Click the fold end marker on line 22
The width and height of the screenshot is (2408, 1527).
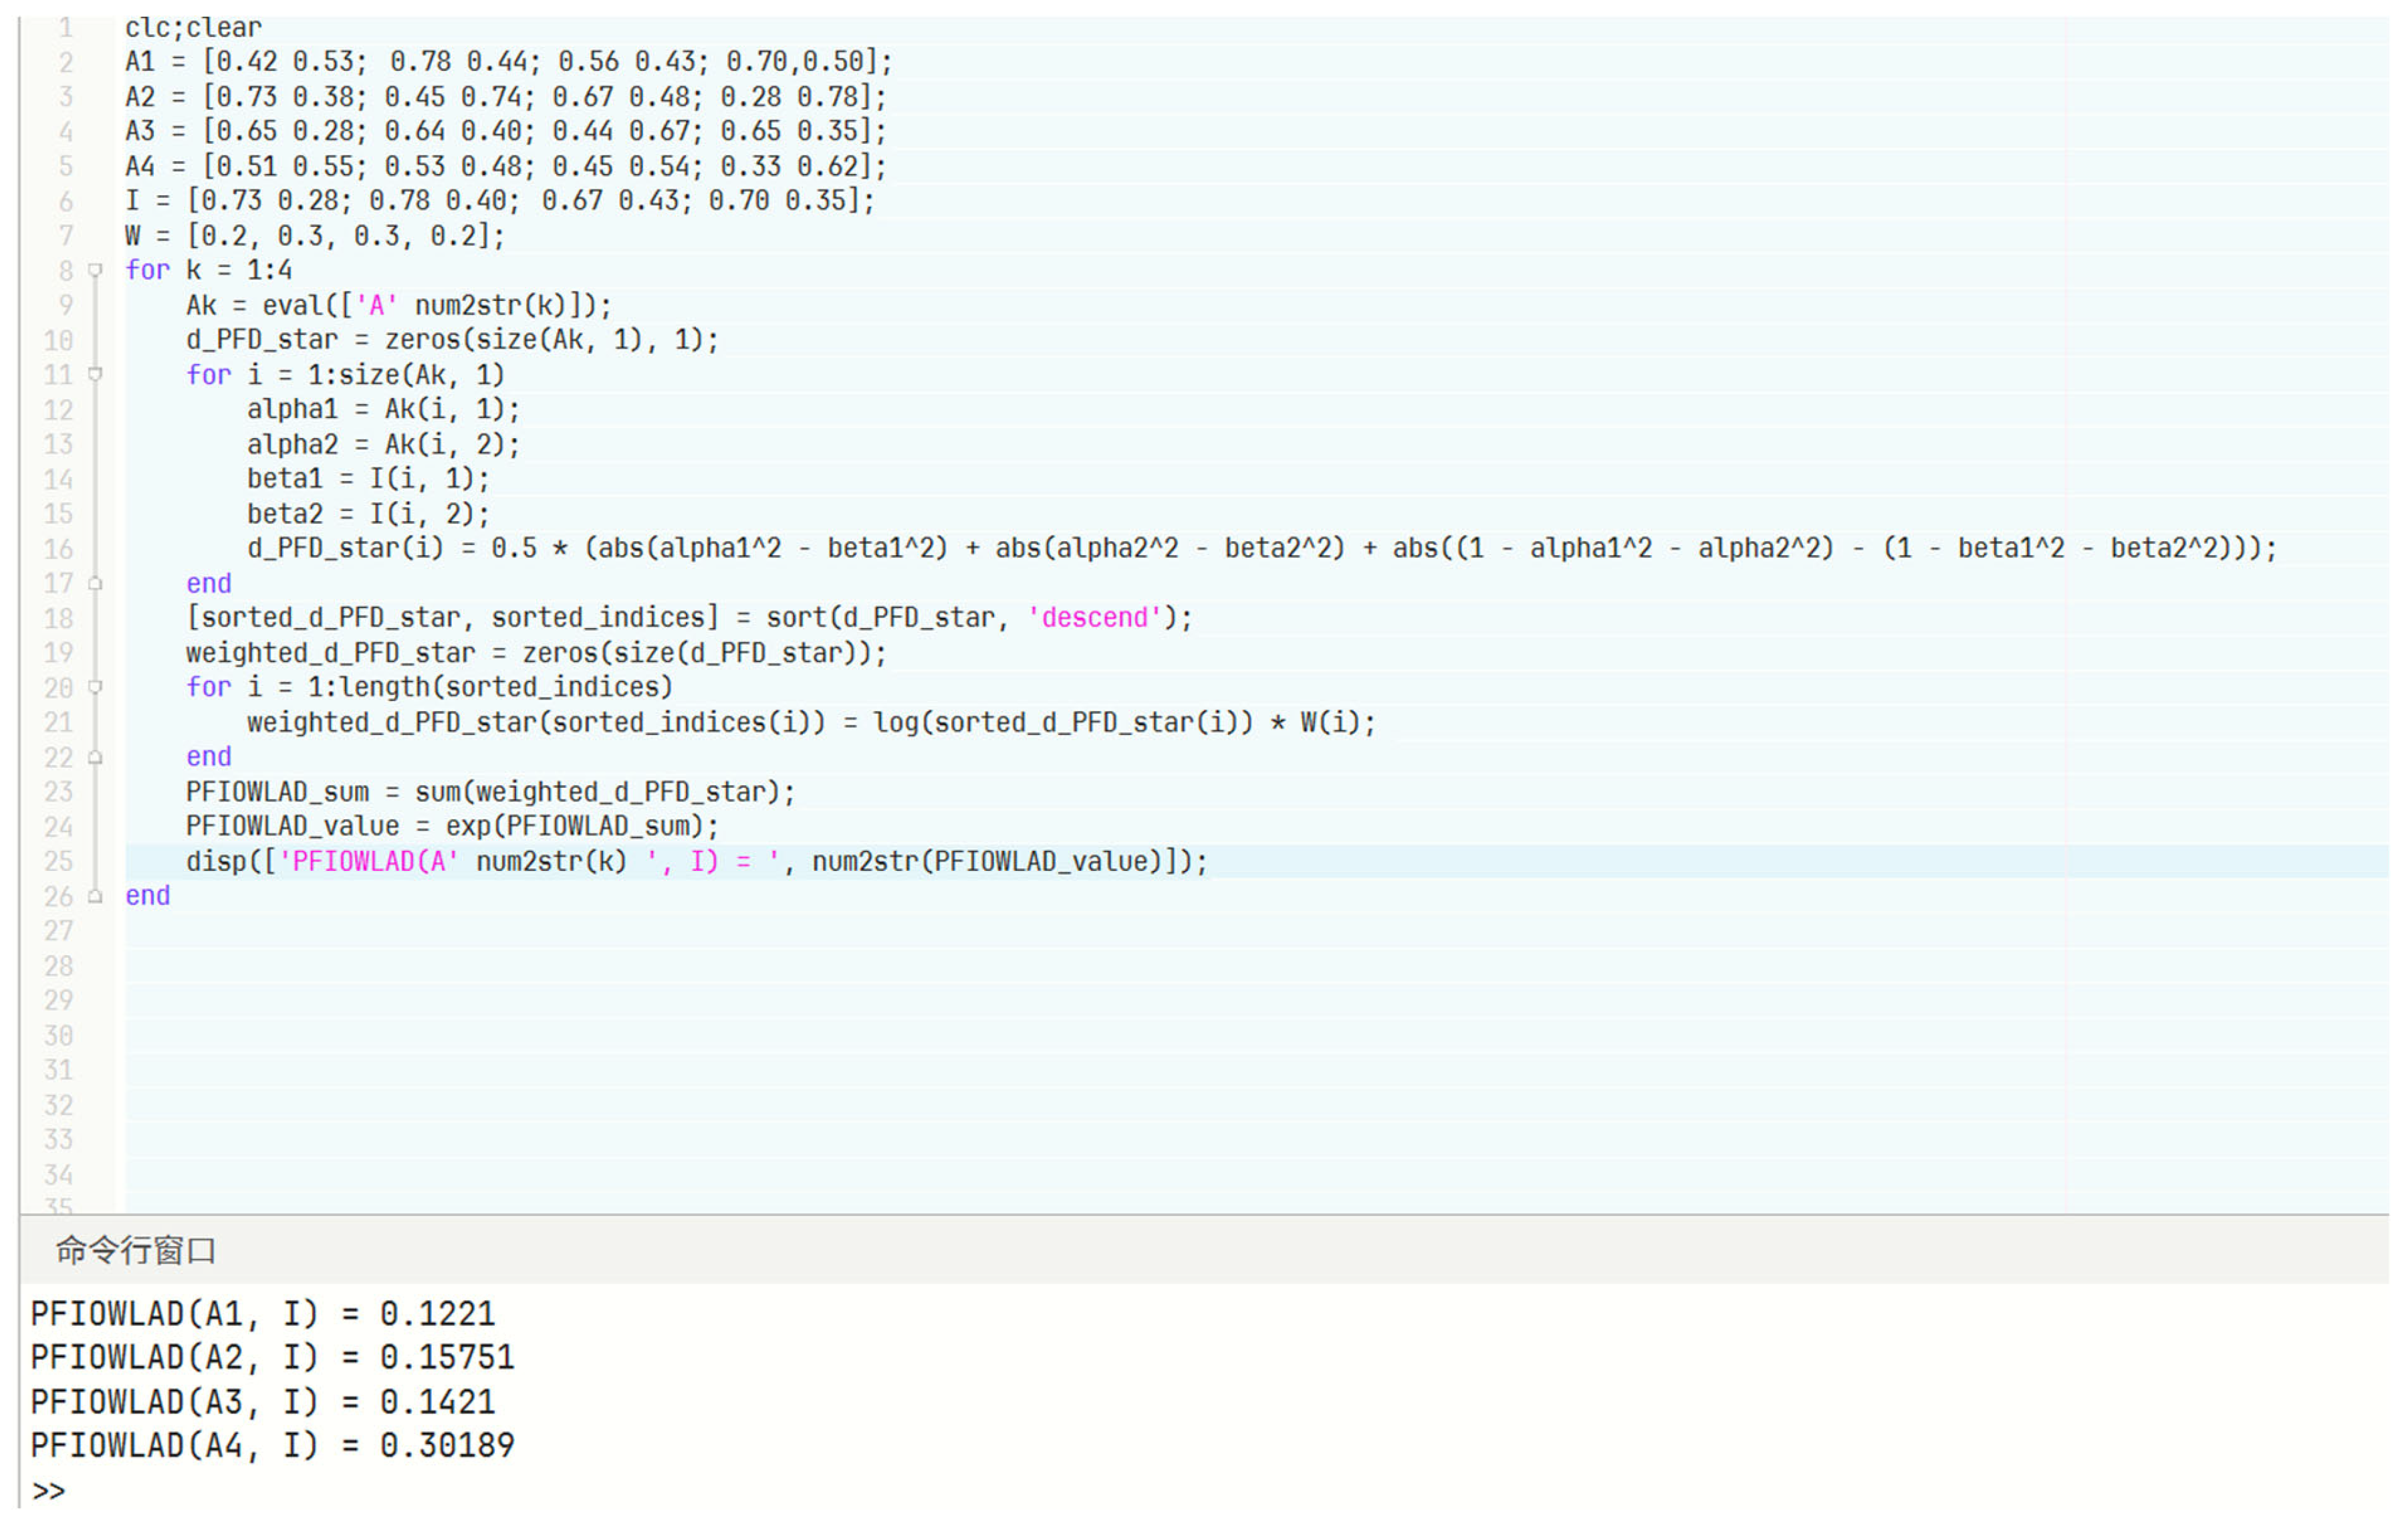(96, 758)
